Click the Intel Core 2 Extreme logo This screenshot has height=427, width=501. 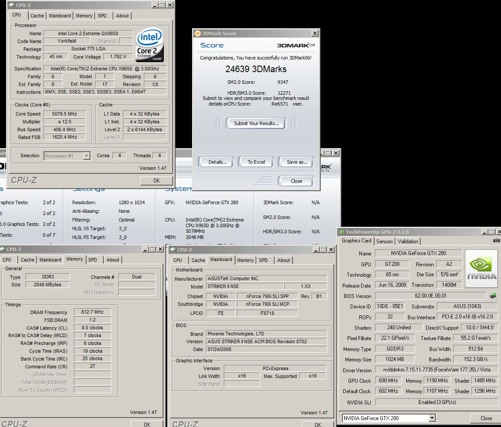pos(150,45)
